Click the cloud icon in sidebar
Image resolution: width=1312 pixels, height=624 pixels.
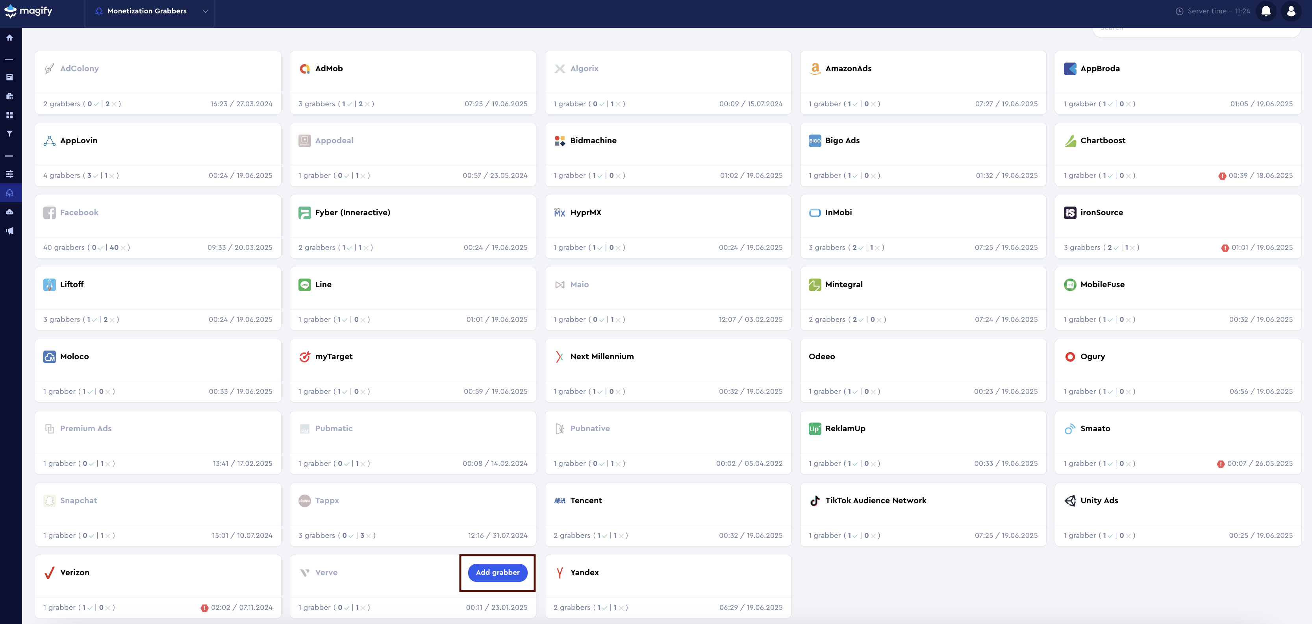10,212
